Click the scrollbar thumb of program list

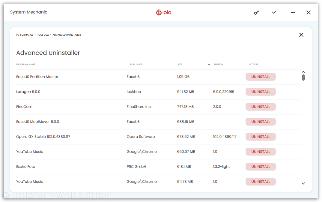303,78
